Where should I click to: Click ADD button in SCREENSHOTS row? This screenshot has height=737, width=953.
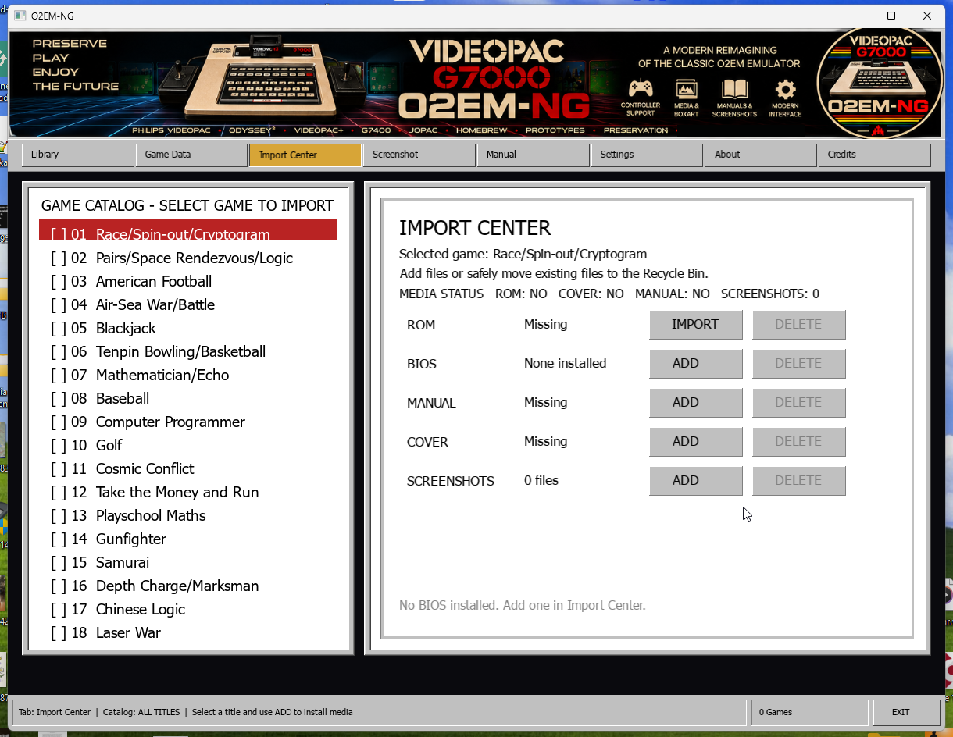pyautogui.click(x=695, y=480)
